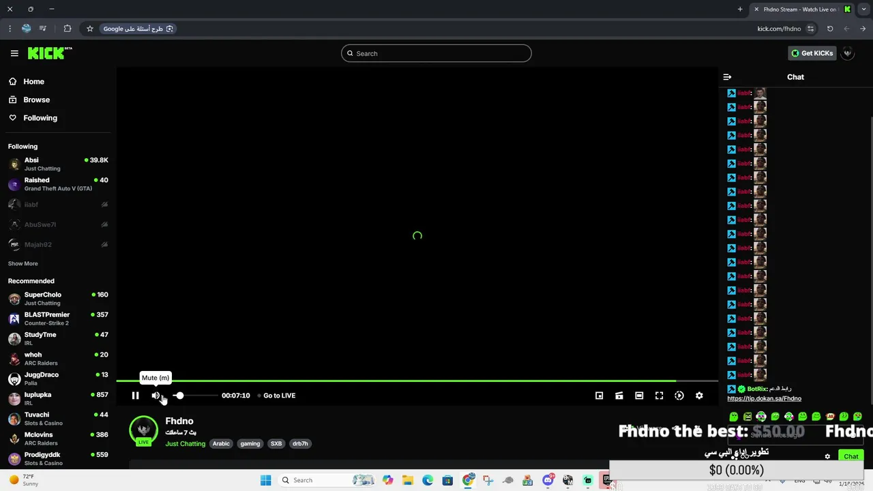Reload the page
The width and height of the screenshot is (873, 491).
(x=830, y=29)
